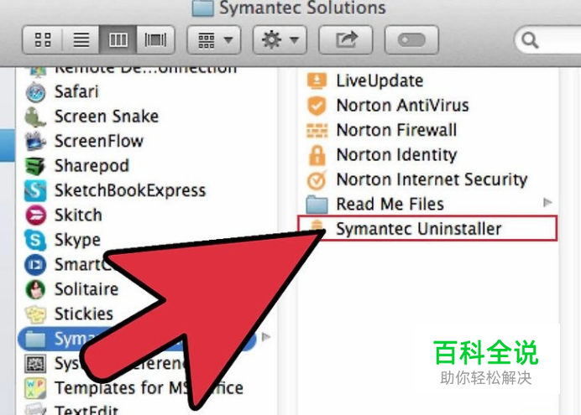
Task: Switch to Cover Flow view
Action: coord(155,39)
